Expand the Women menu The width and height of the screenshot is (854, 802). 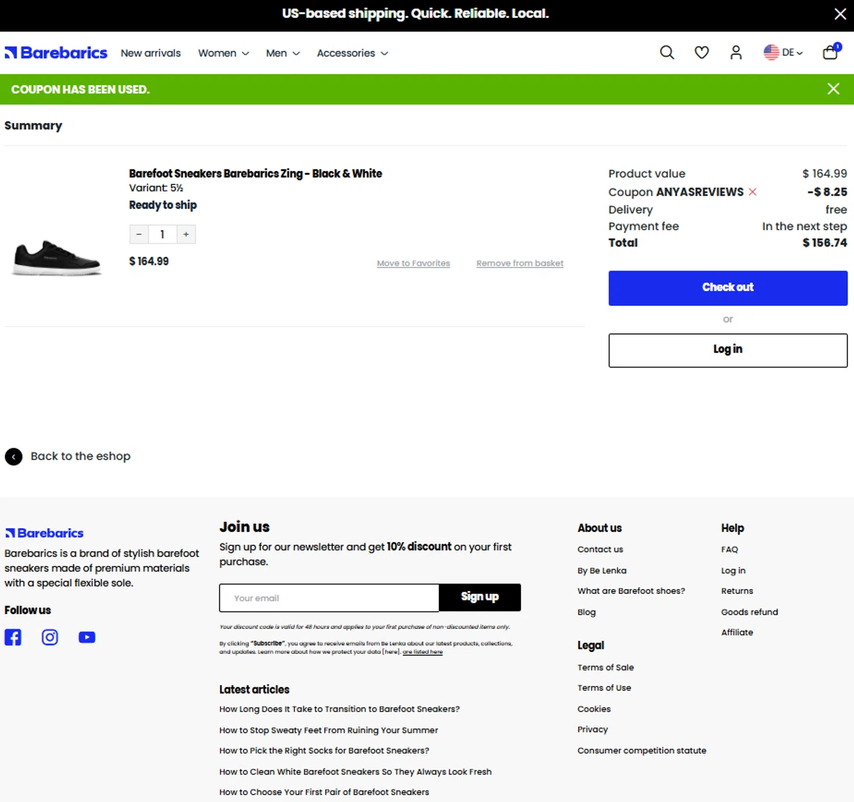(x=224, y=53)
